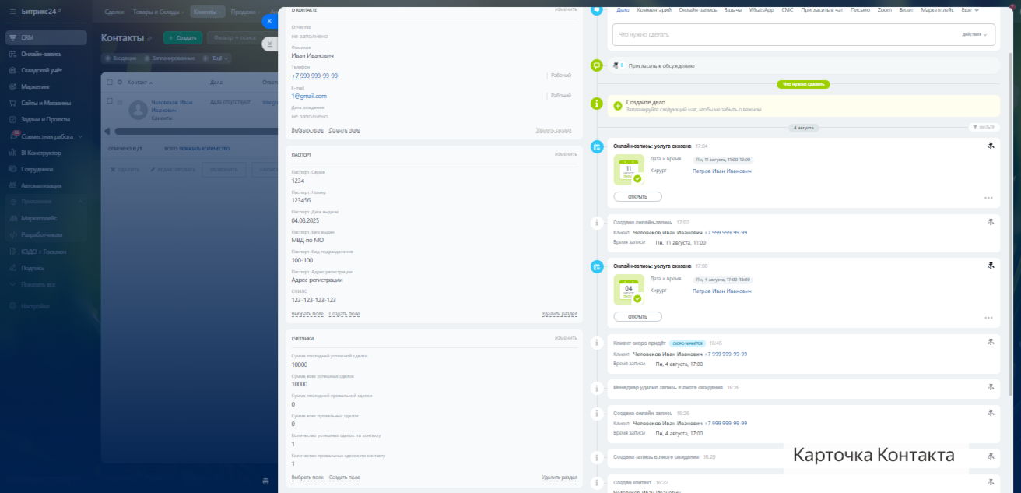The height and width of the screenshot is (493, 1021).
Task: Click Создать поле in the Счетчики section
Action: coord(344,477)
